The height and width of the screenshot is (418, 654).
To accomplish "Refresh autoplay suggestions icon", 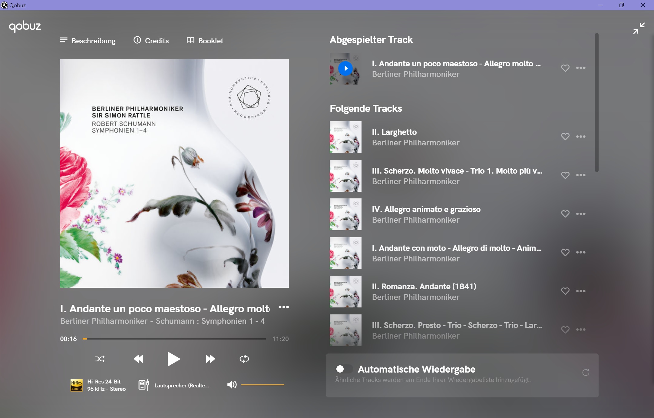I will (586, 372).
